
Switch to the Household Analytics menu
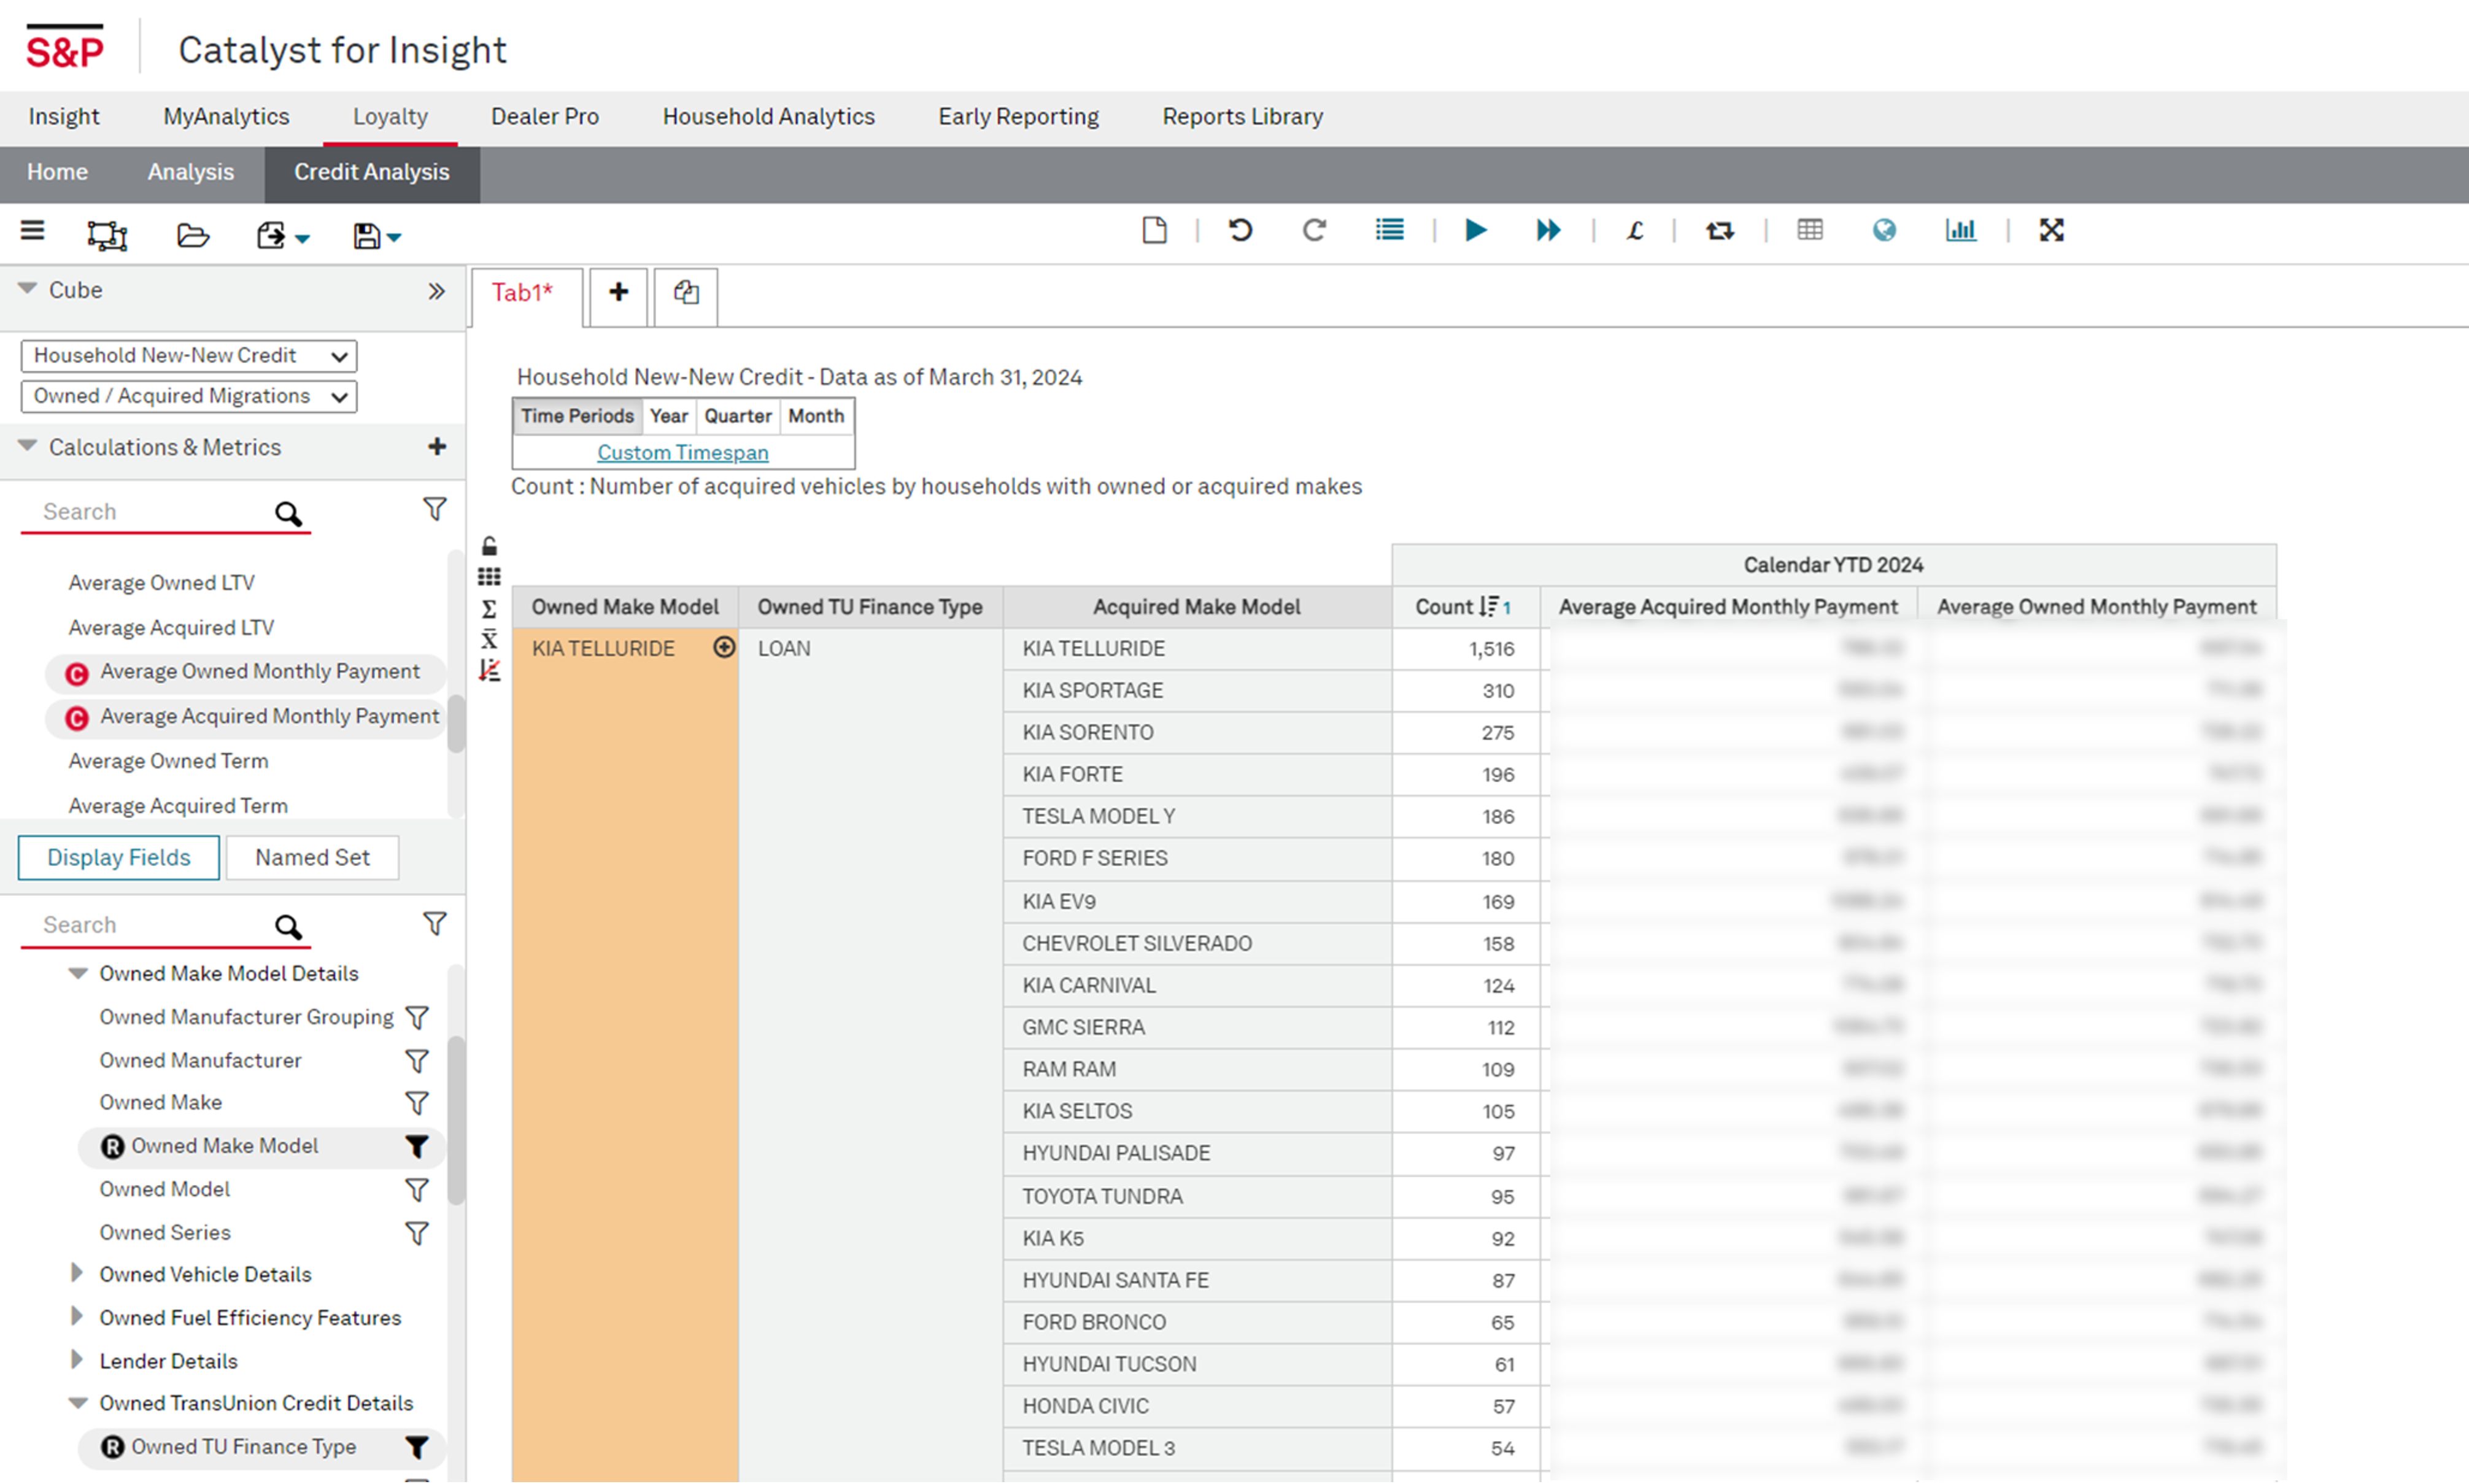point(768,117)
